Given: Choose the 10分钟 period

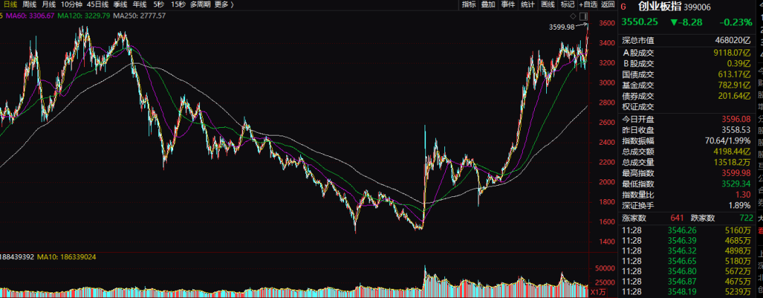Looking at the screenshot, I should (71, 4).
